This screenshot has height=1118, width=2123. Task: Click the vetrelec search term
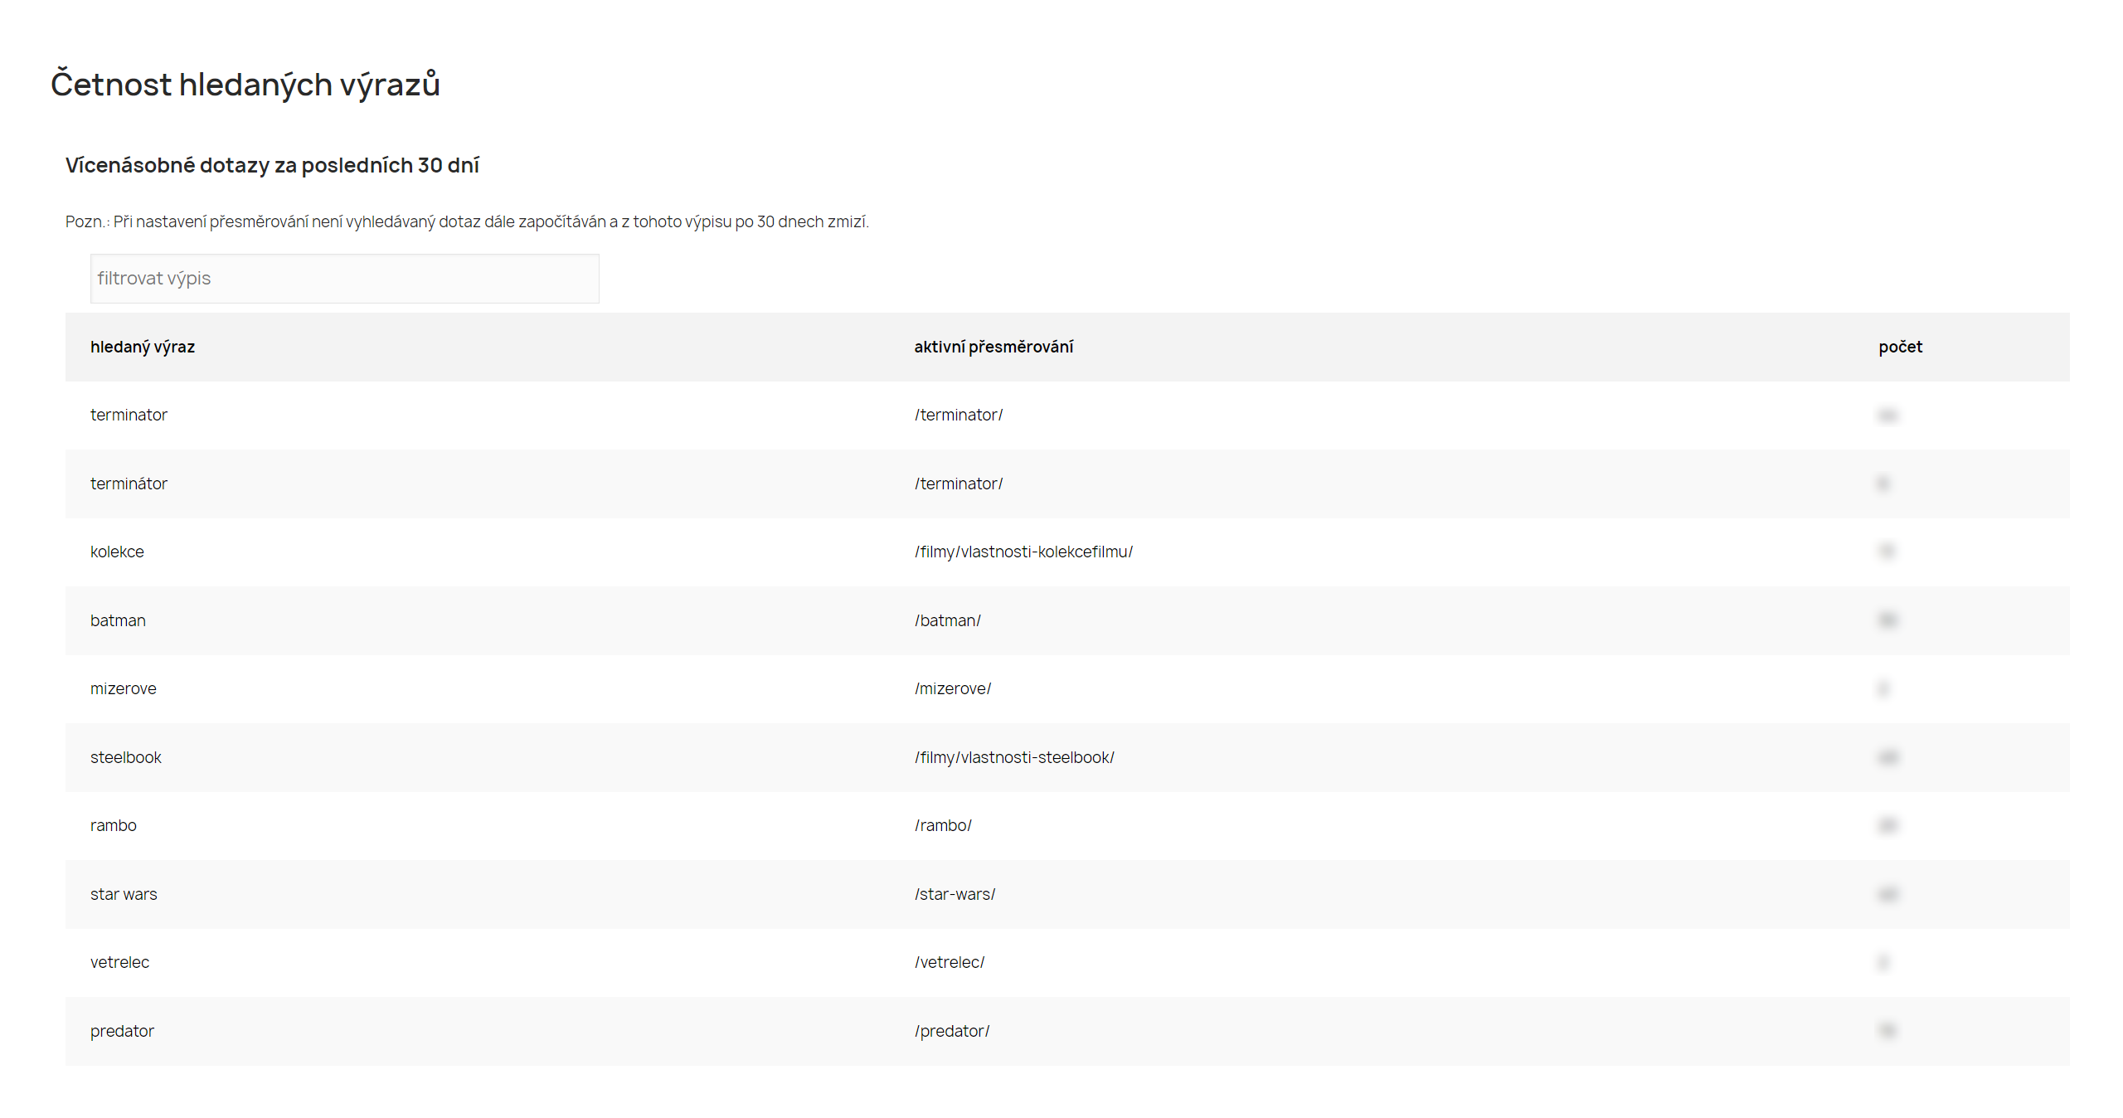click(x=119, y=962)
